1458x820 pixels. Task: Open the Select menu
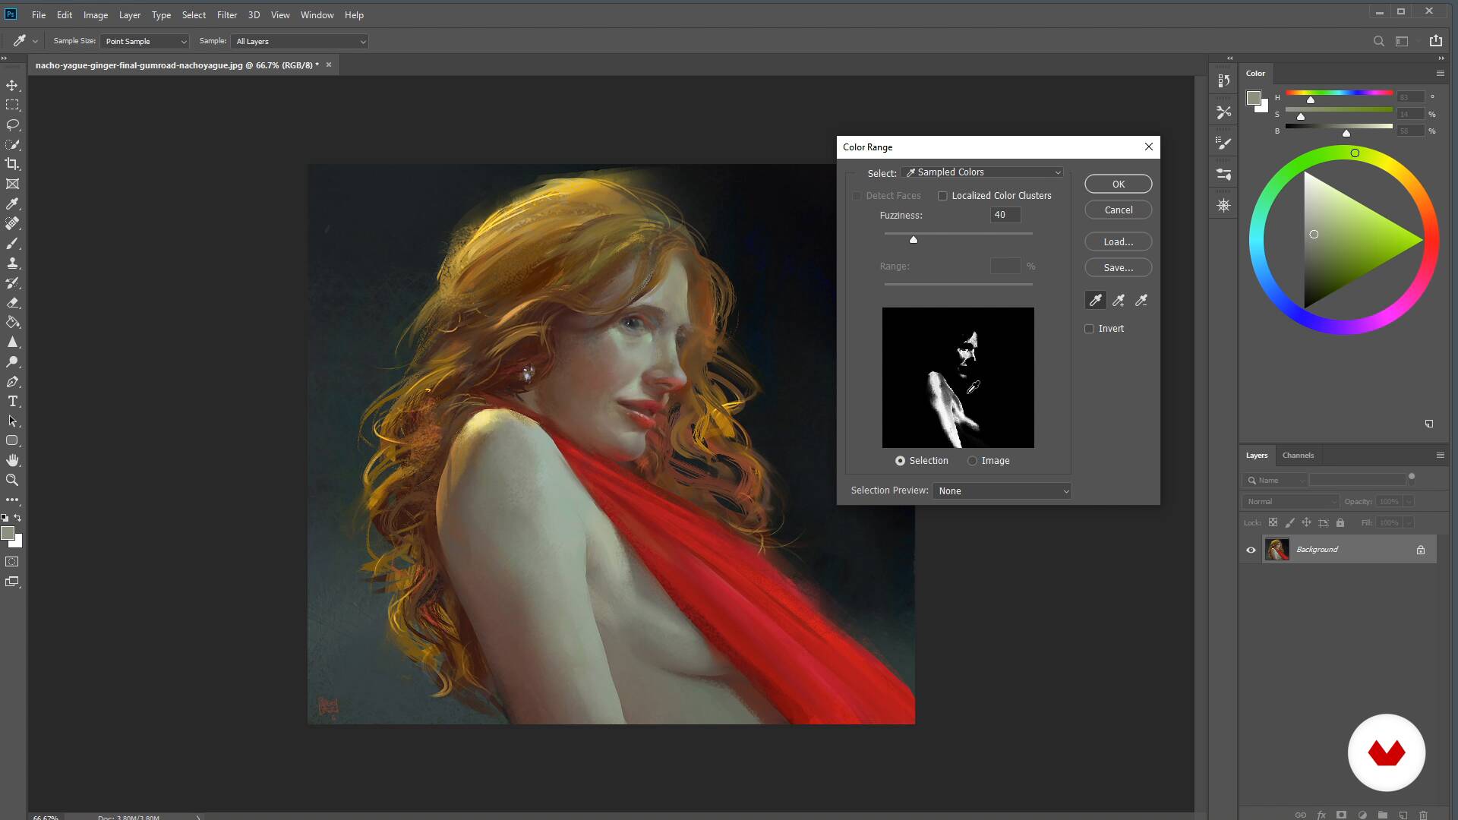click(194, 14)
